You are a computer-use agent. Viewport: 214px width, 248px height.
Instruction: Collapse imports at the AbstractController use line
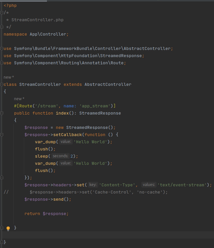[2, 49]
